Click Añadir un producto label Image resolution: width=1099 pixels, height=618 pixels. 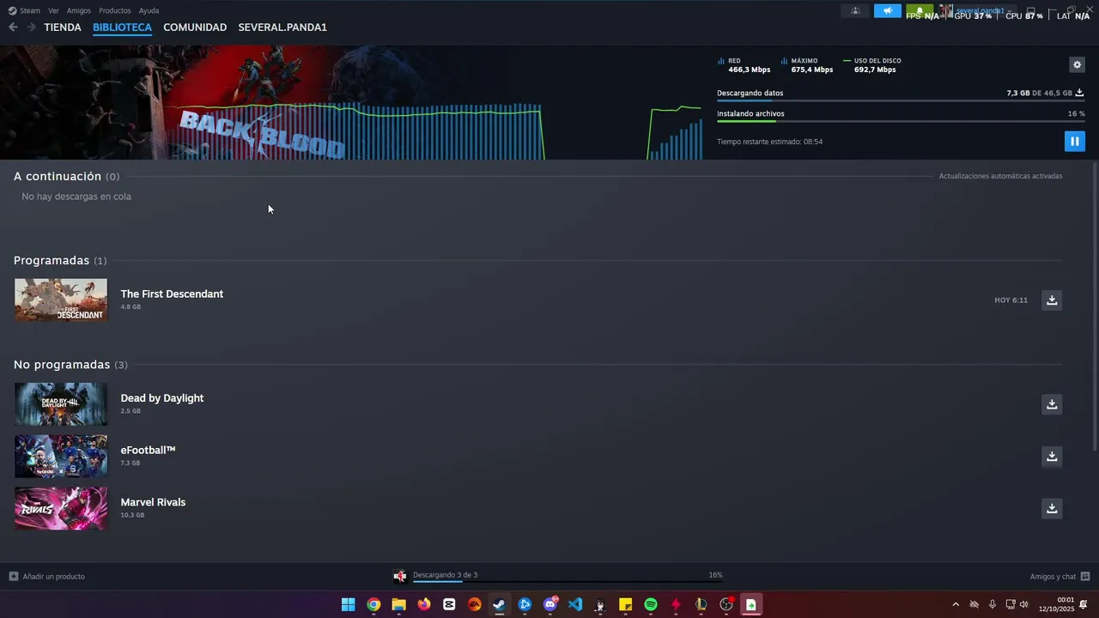53,576
